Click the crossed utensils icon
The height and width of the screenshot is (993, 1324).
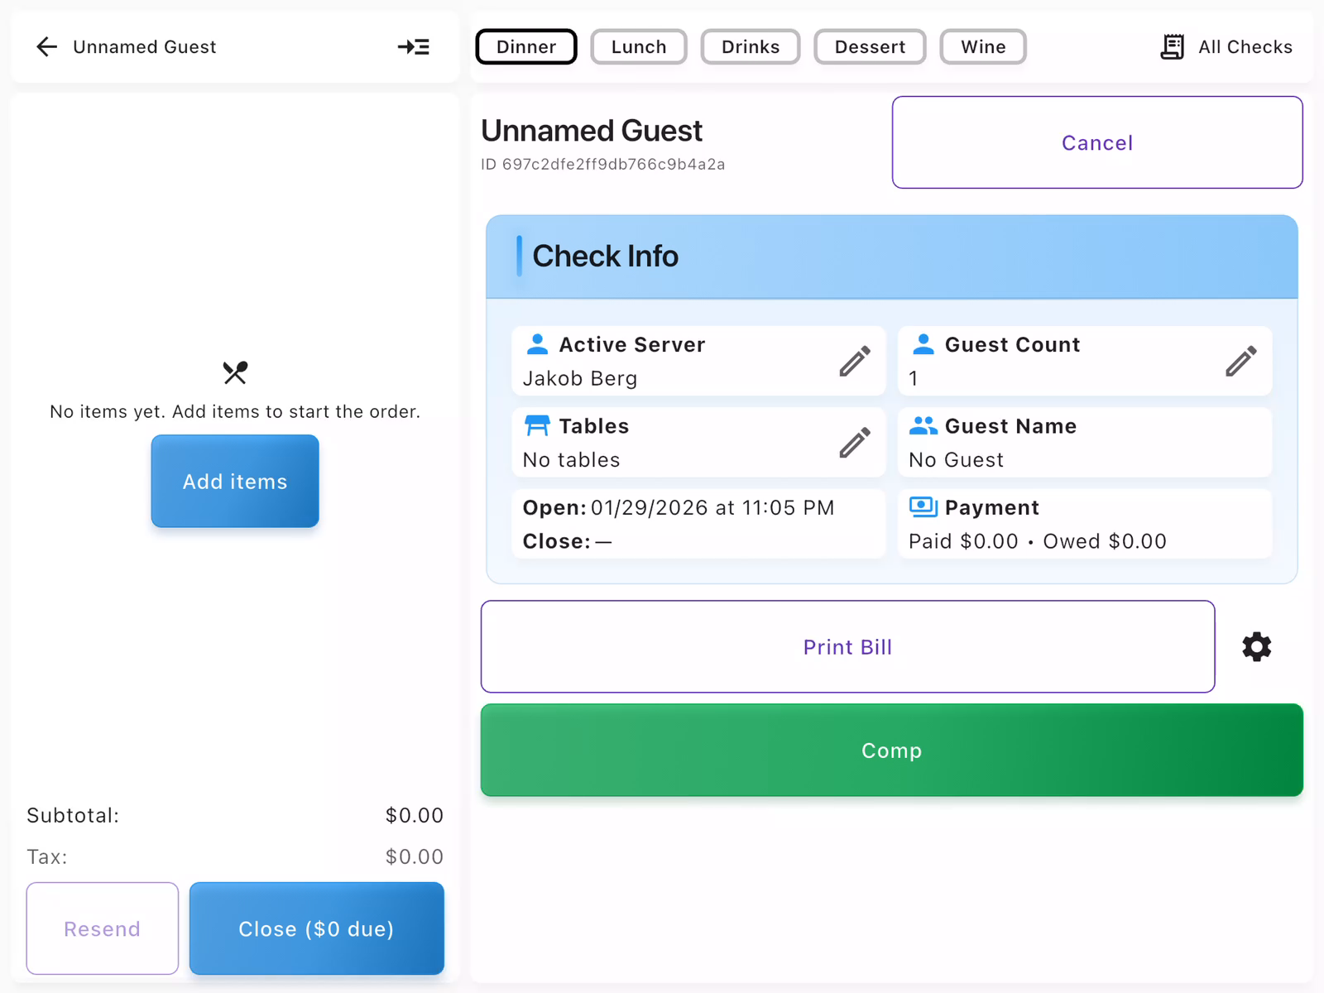click(235, 373)
